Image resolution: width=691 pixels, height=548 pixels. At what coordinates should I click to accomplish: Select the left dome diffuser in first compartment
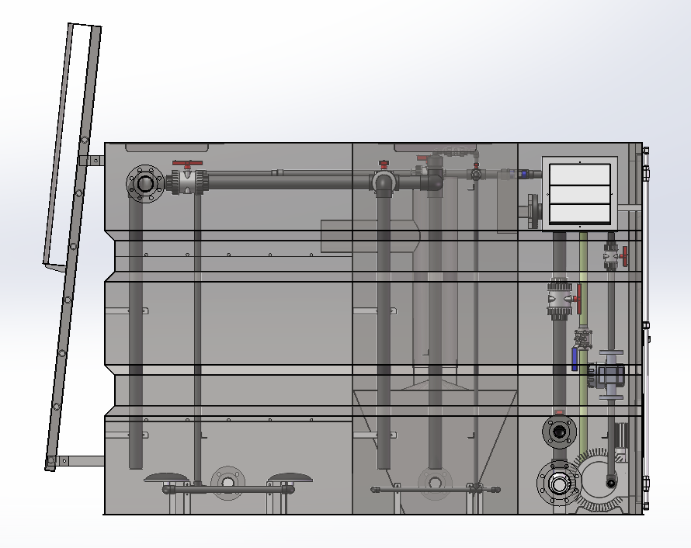[x=167, y=477]
